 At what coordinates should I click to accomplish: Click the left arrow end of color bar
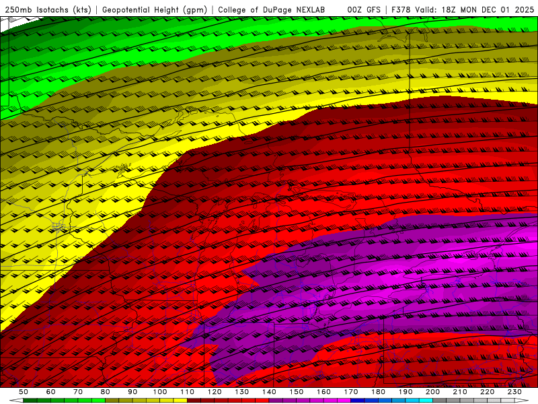(15, 401)
